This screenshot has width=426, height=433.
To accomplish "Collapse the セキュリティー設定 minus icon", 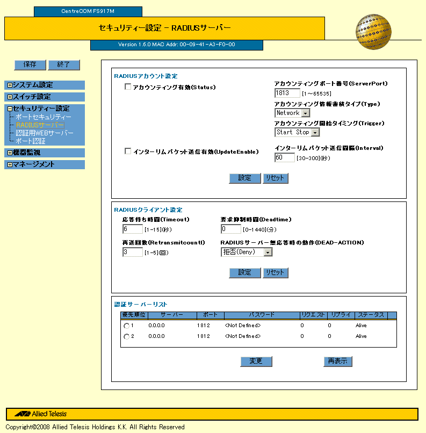I will coord(10,109).
